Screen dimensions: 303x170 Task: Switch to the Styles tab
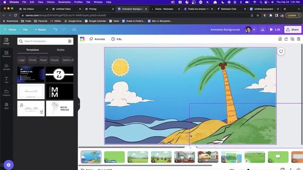tap(61, 50)
